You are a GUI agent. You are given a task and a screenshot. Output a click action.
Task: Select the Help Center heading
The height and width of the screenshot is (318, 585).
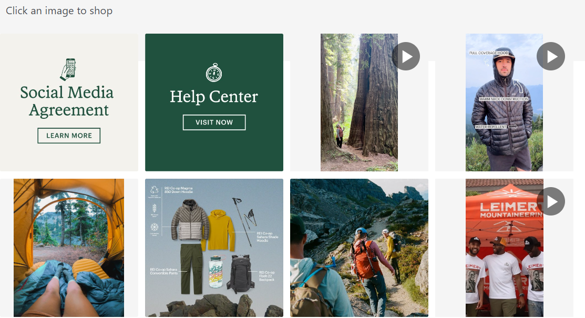tap(214, 97)
